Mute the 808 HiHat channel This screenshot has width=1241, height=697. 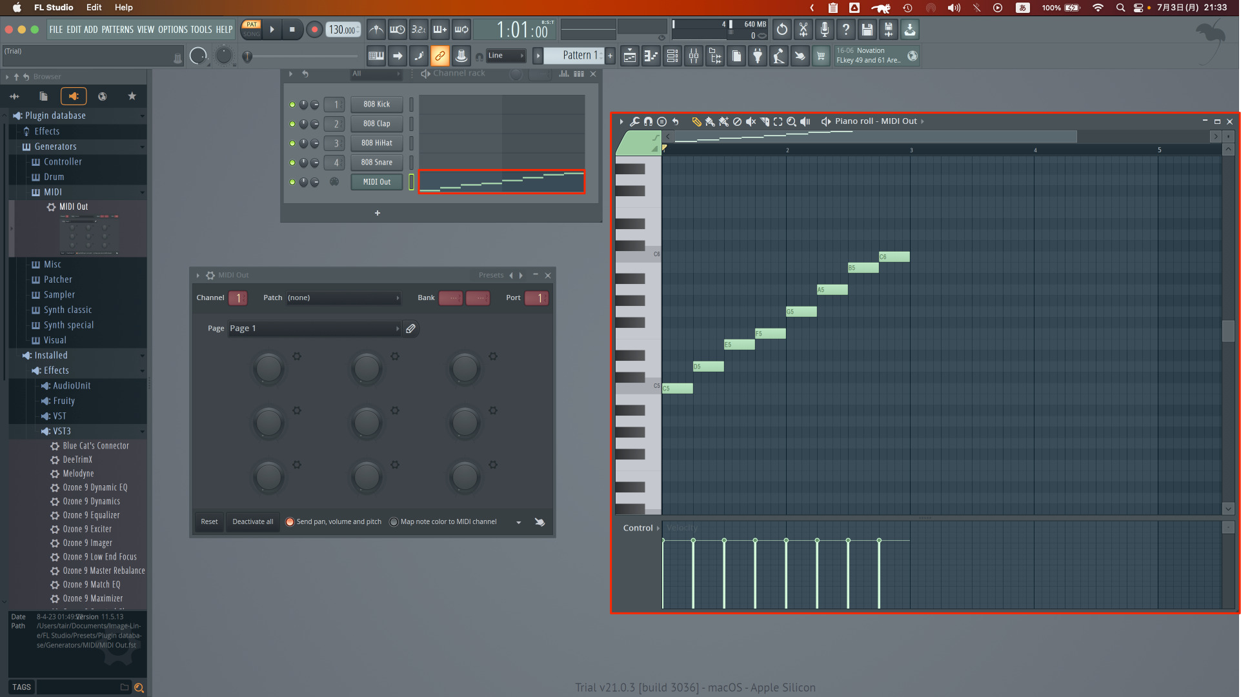292,143
